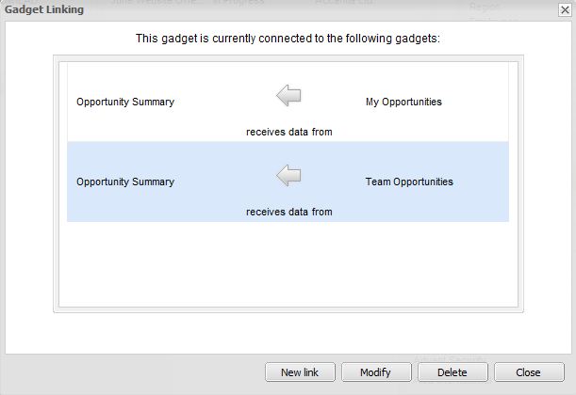Select the Team Opportunities label
Image resolution: width=576 pixels, height=395 pixels.
coord(409,182)
